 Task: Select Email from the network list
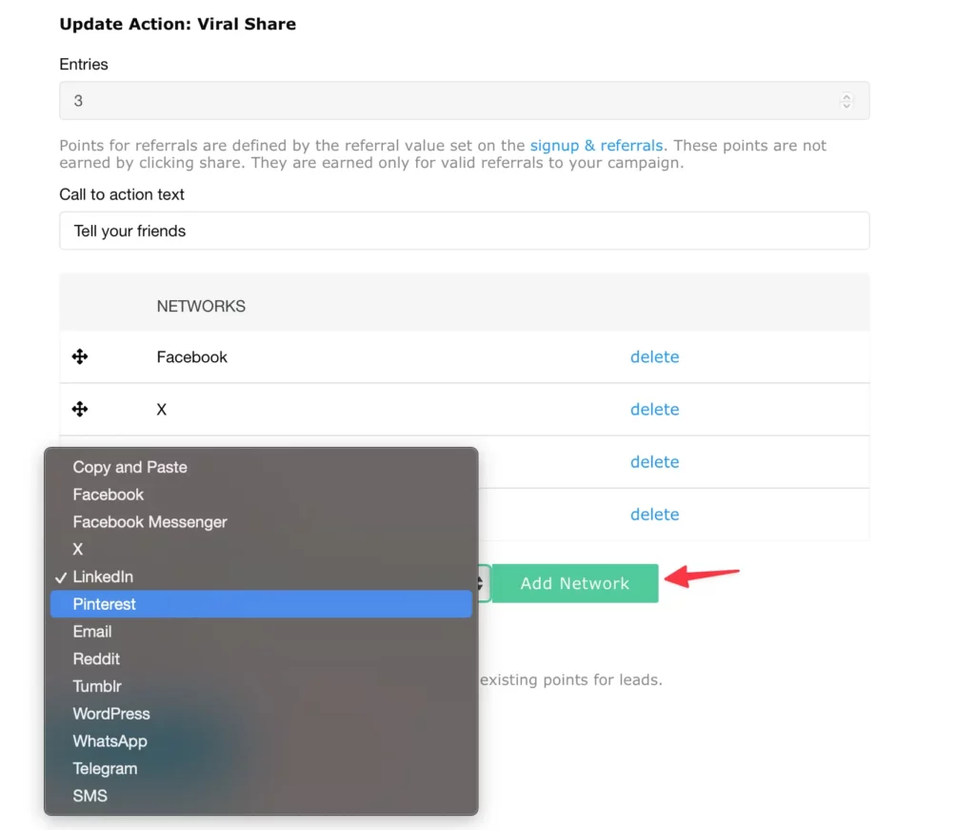tap(261, 631)
